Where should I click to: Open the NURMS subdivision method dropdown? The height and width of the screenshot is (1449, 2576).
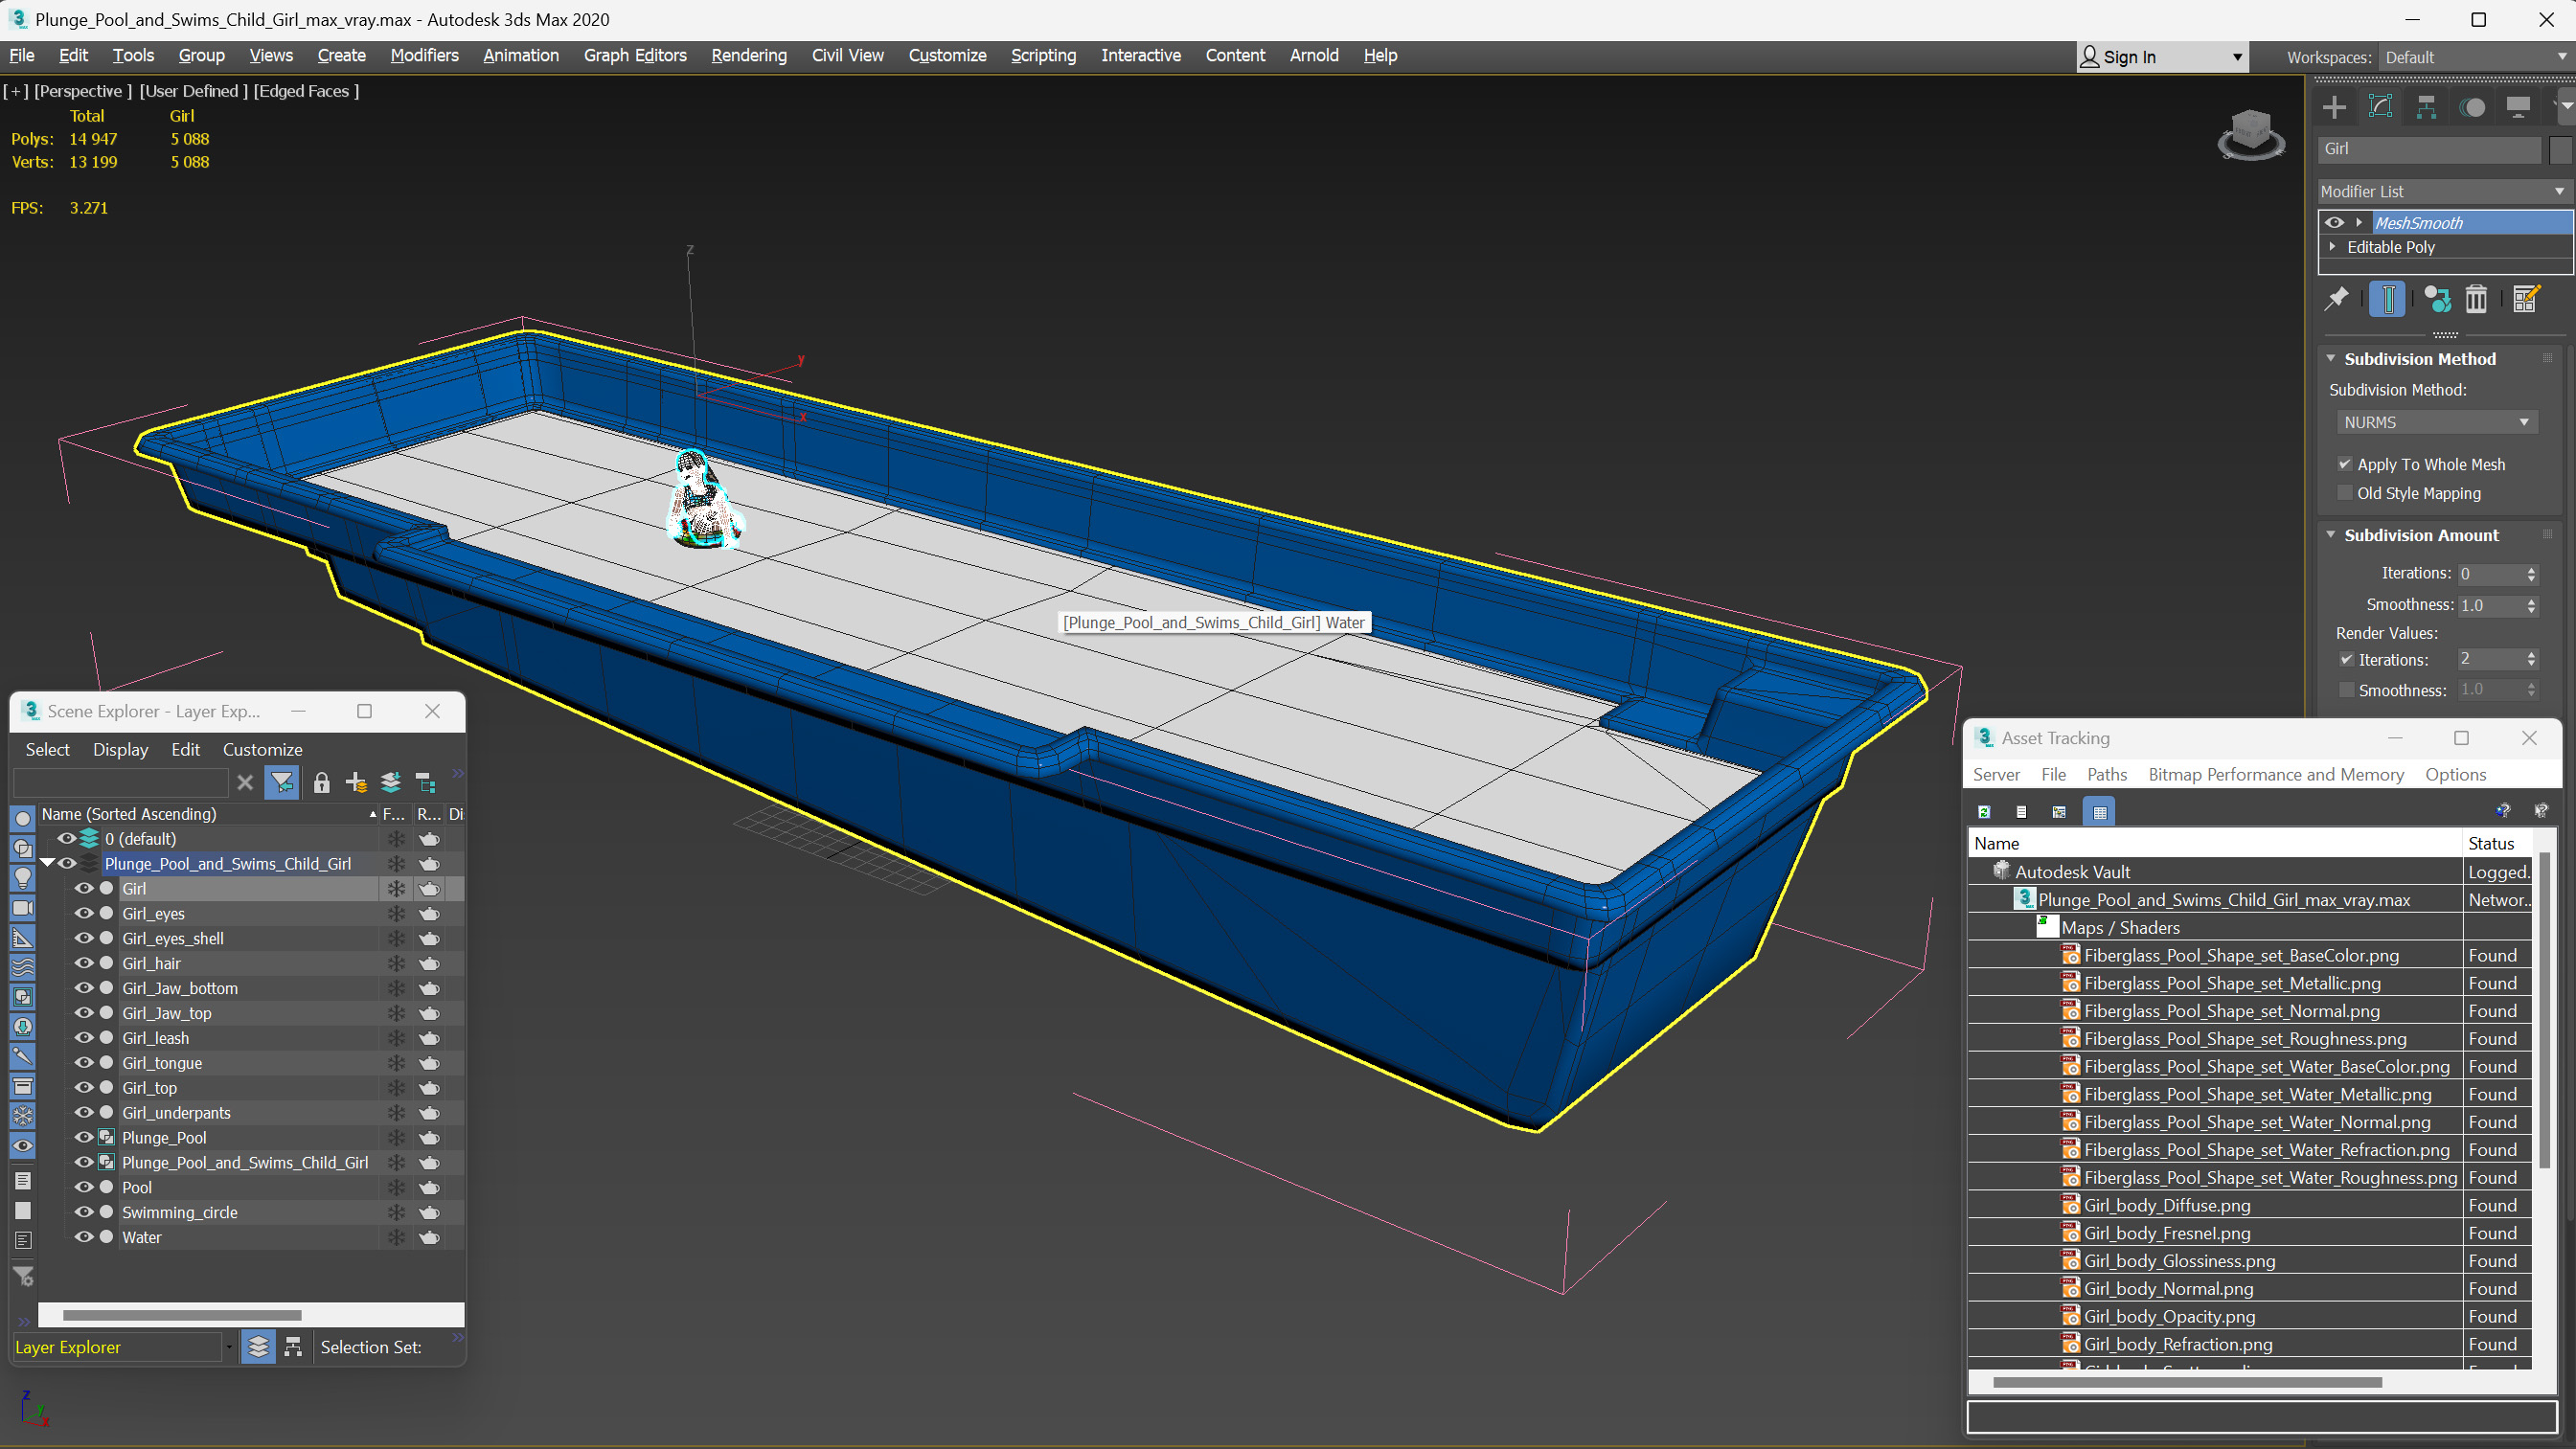tap(2437, 422)
